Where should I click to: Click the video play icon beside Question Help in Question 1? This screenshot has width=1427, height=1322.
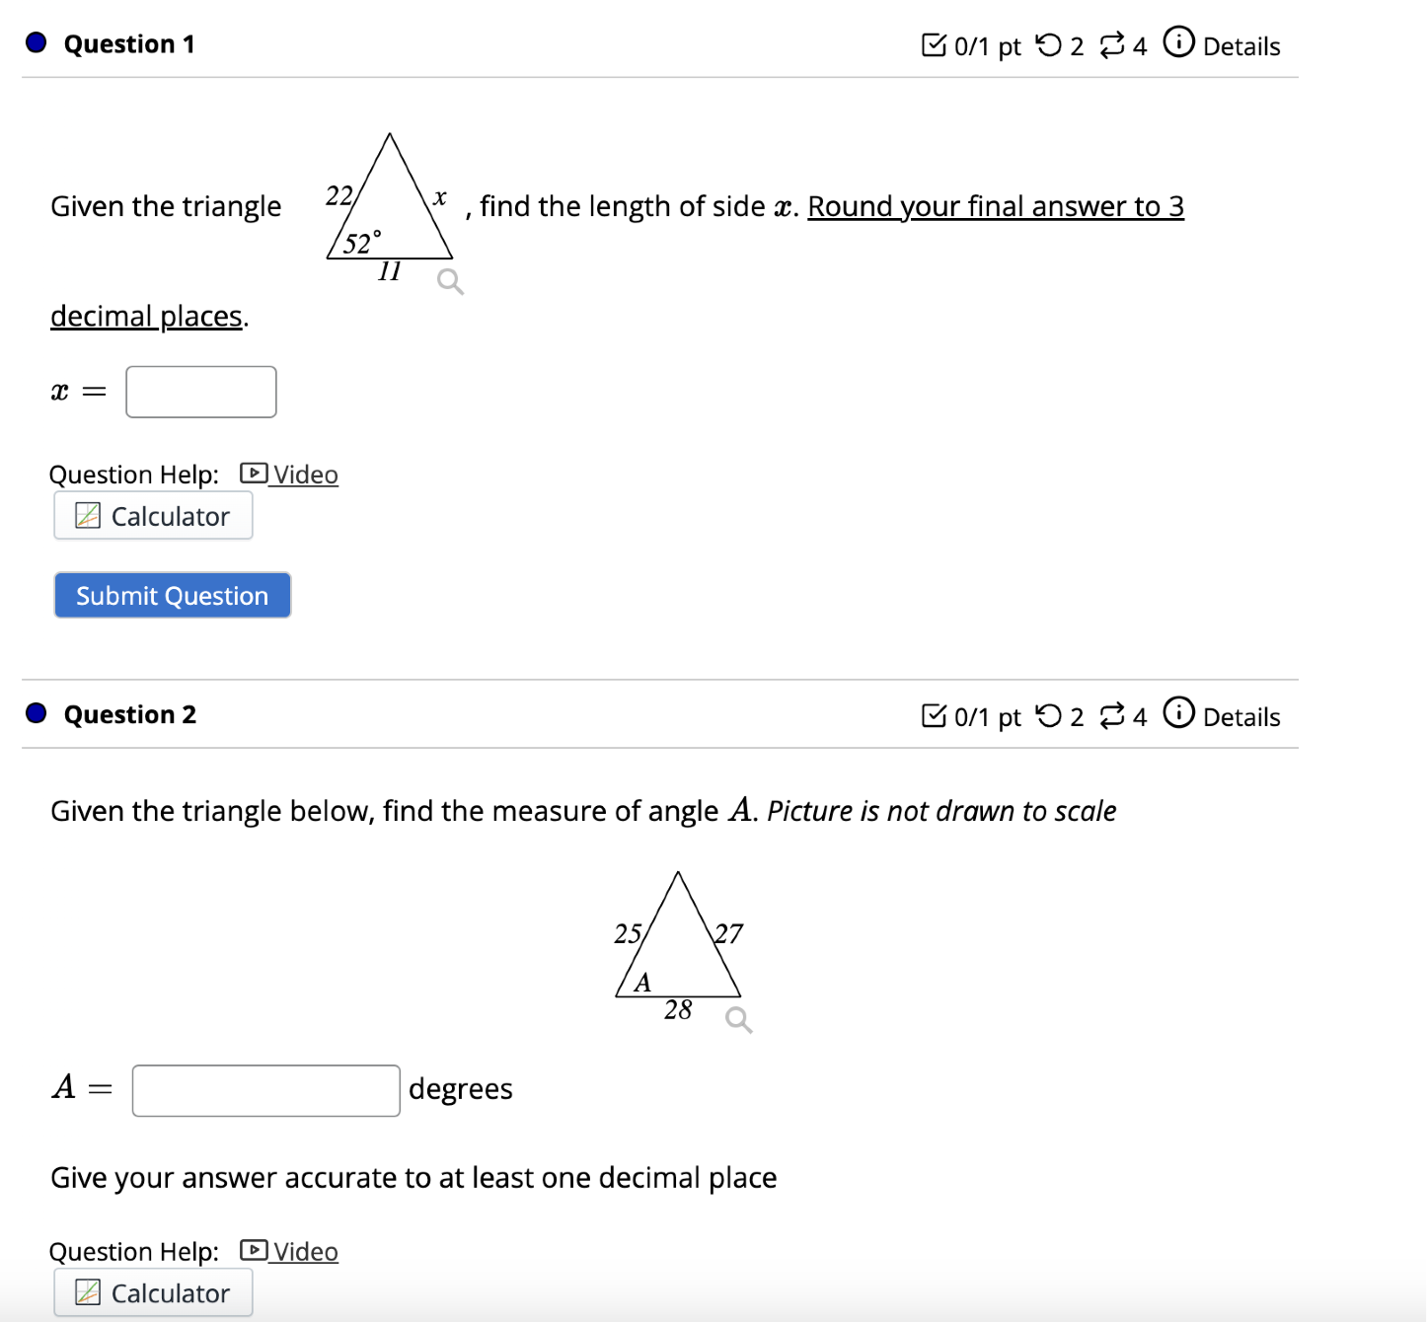[254, 474]
